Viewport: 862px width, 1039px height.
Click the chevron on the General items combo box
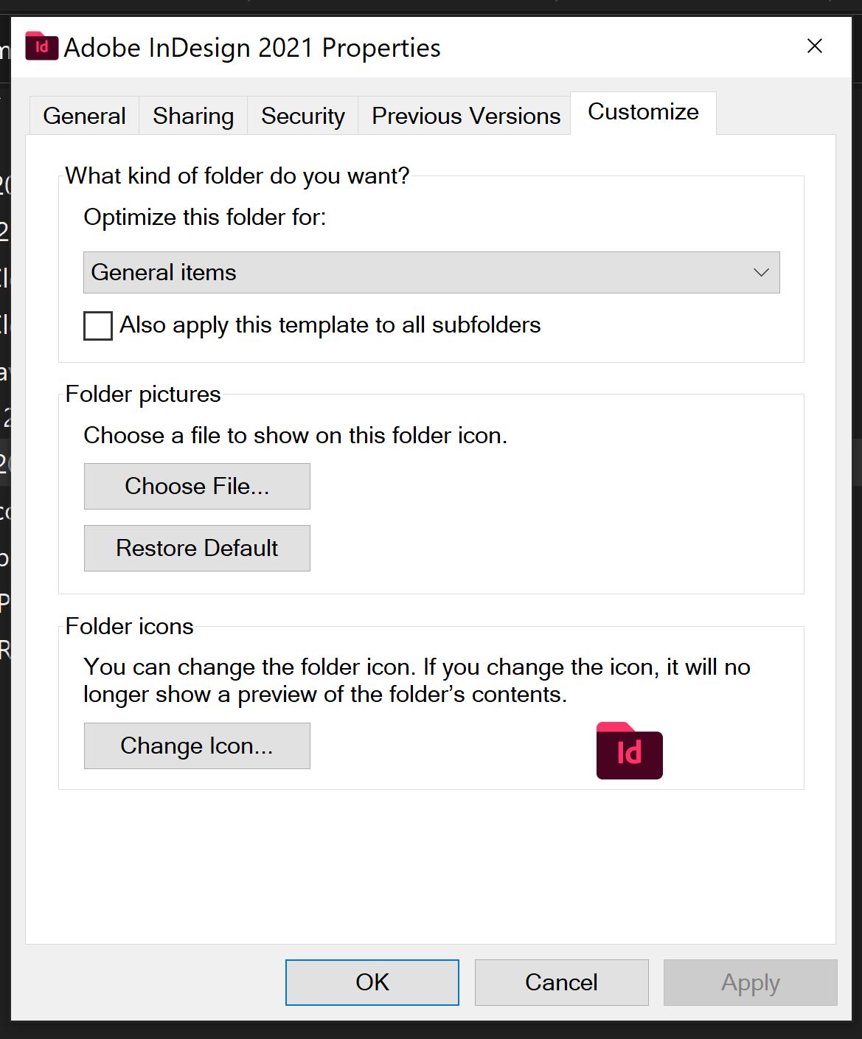[761, 272]
